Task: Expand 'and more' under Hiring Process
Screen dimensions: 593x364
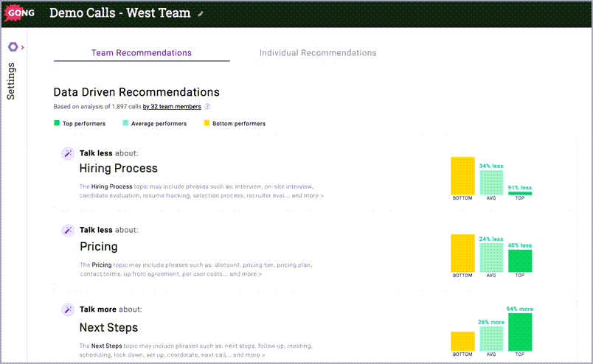Action: [307, 196]
